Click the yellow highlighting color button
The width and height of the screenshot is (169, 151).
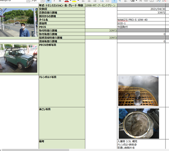pos(74,1)
